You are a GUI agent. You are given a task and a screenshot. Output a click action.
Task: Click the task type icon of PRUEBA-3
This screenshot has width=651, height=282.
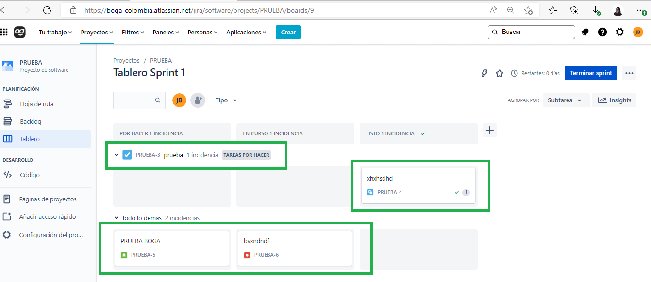[x=127, y=155]
